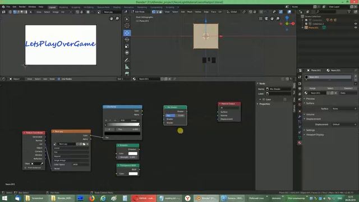The image size is (359, 202).
Task: Open the Output properties tab icon
Action: (300, 89)
